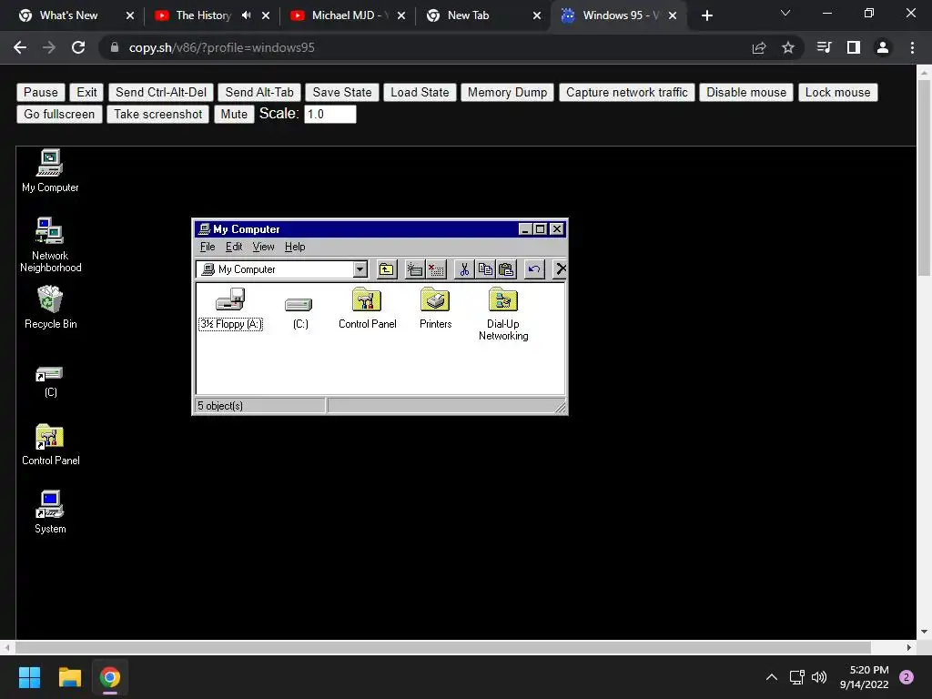Click Capture network traffic button
This screenshot has width=932, height=699.
627,92
